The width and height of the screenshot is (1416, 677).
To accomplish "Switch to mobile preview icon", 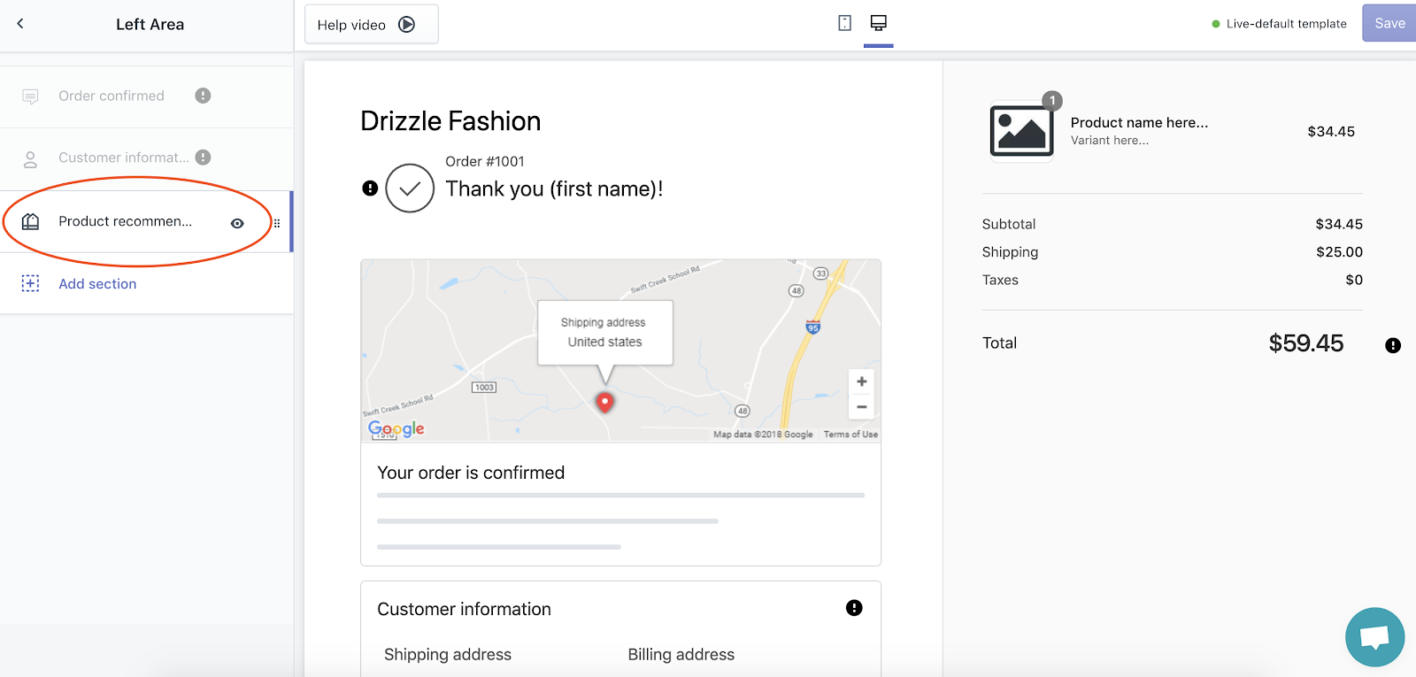I will (844, 23).
